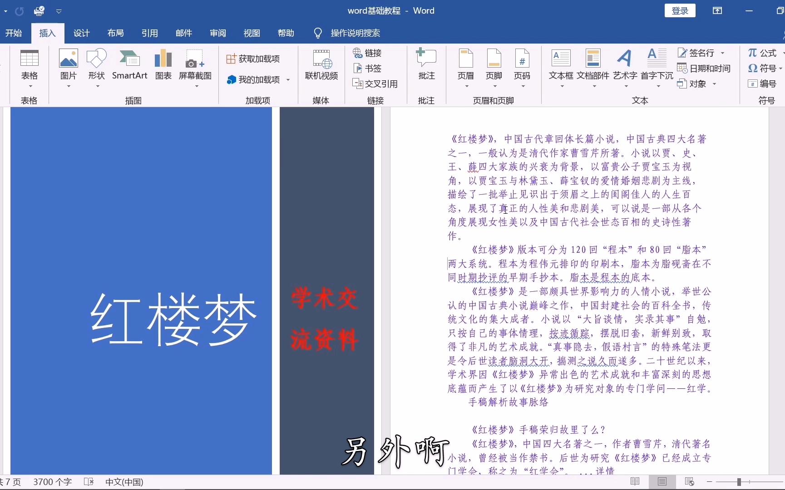
Task: Switch to the 审阅 tab
Action: 218,33
